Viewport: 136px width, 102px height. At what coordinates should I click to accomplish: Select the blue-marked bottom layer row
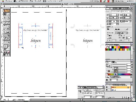tap(121, 90)
